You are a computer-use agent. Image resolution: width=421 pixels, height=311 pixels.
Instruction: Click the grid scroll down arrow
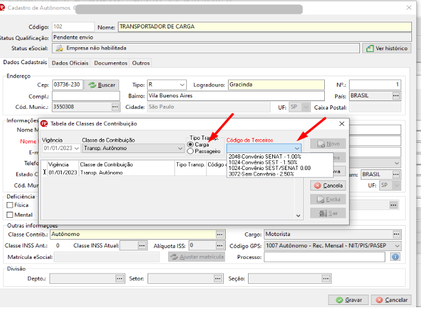pyautogui.click(x=298, y=215)
